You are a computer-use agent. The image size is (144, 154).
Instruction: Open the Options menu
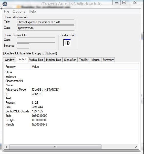coord(19,11)
